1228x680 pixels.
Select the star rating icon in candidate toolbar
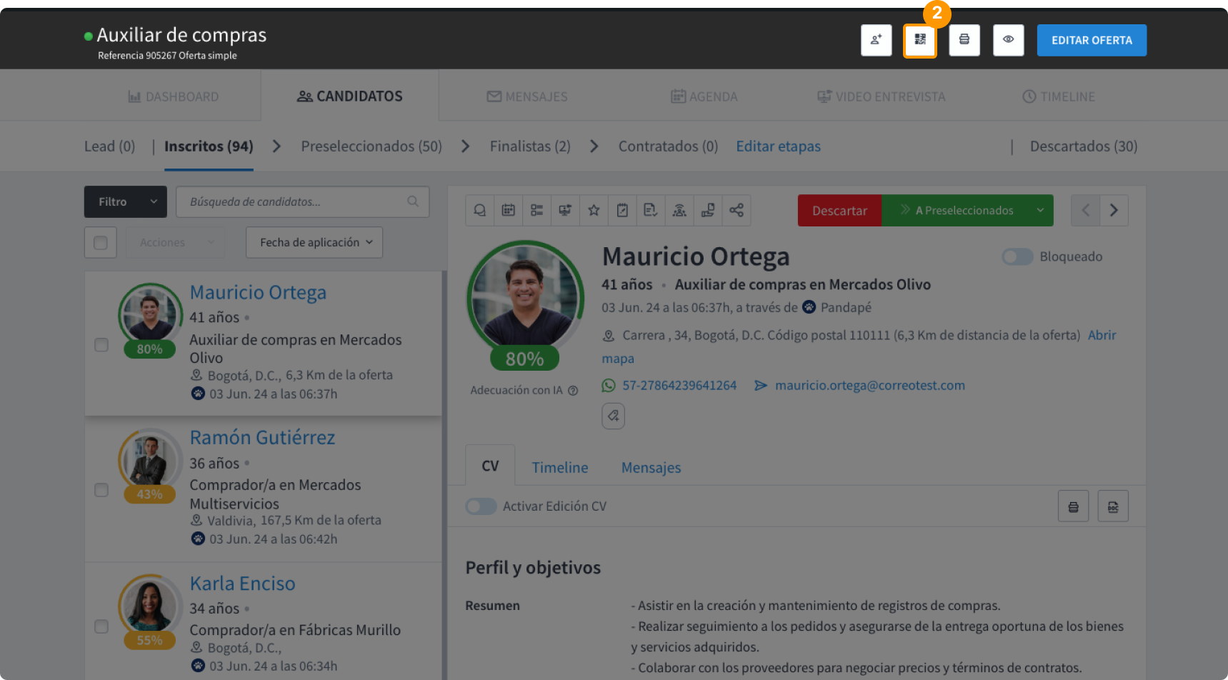(594, 210)
